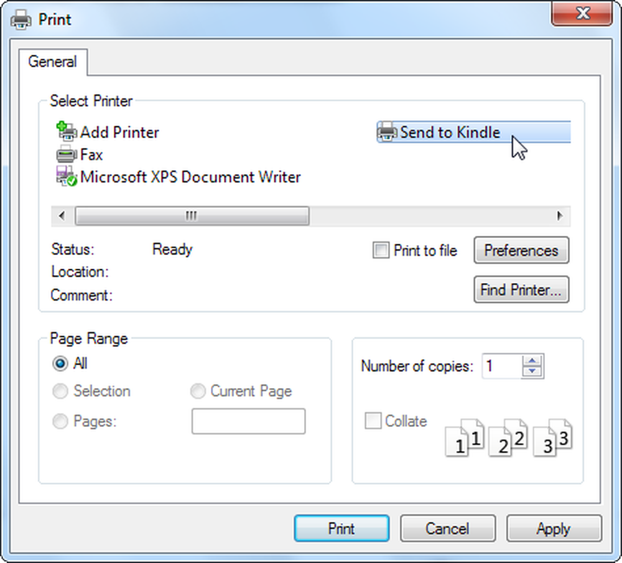The width and height of the screenshot is (622, 563).
Task: Cancel the print dialog
Action: pos(448,529)
